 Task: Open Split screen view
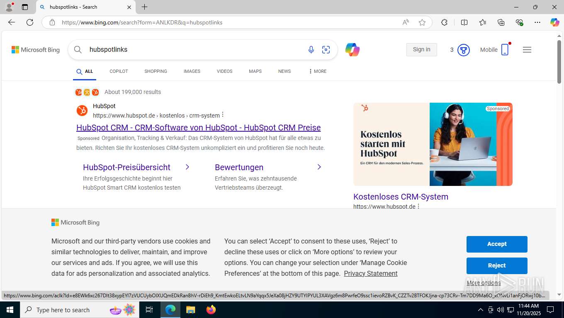pos(464,22)
